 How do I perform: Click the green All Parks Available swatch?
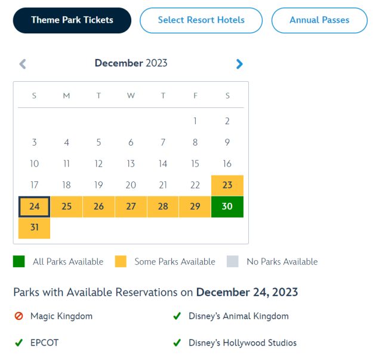tap(19, 261)
